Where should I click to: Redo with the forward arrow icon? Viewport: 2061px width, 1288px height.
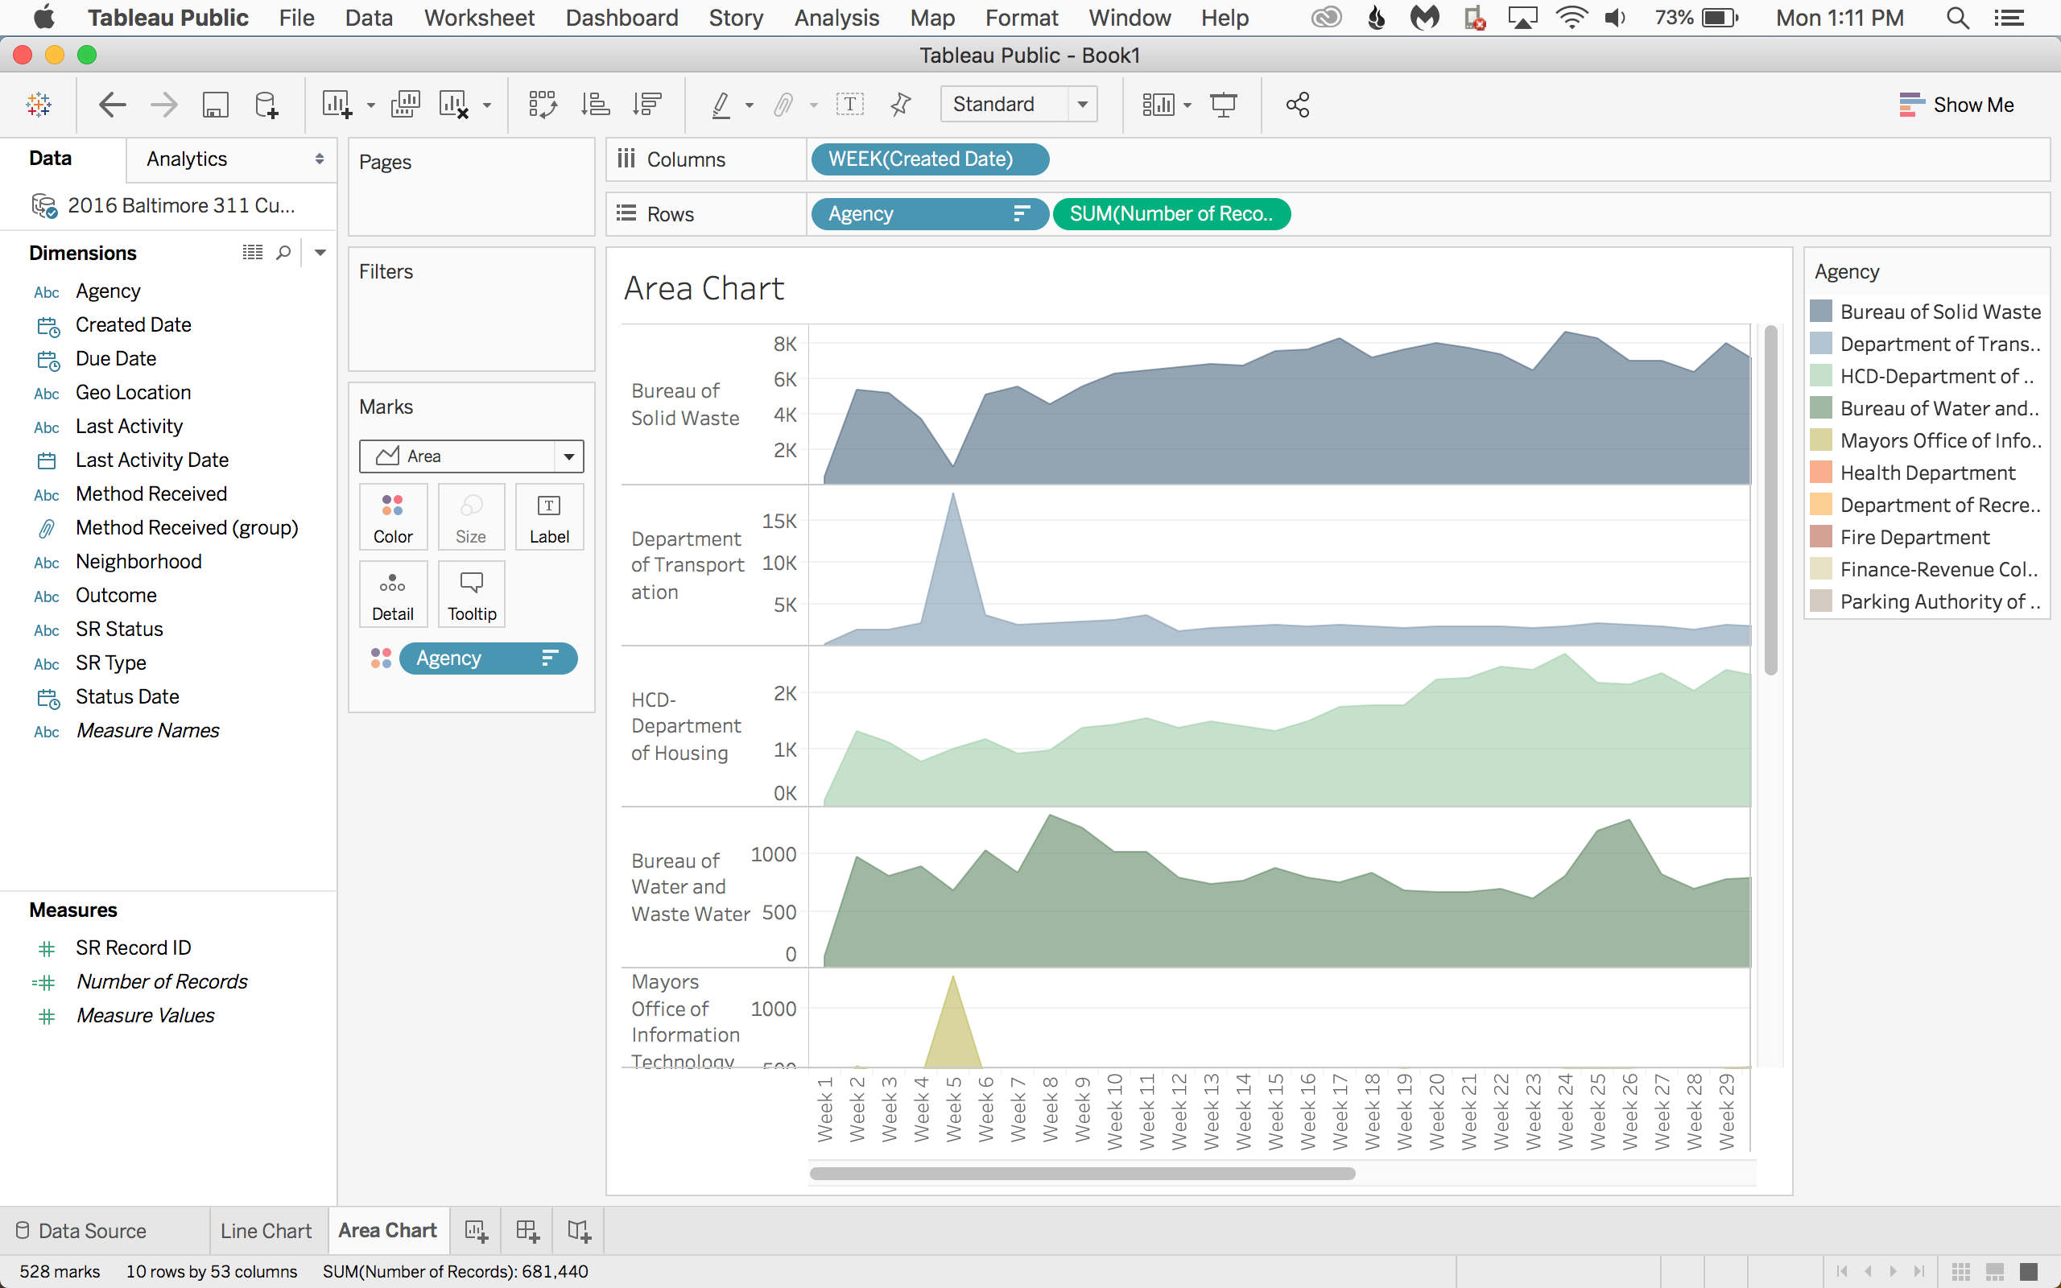[163, 105]
